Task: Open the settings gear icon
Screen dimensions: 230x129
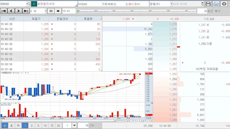Action: click(224, 4)
